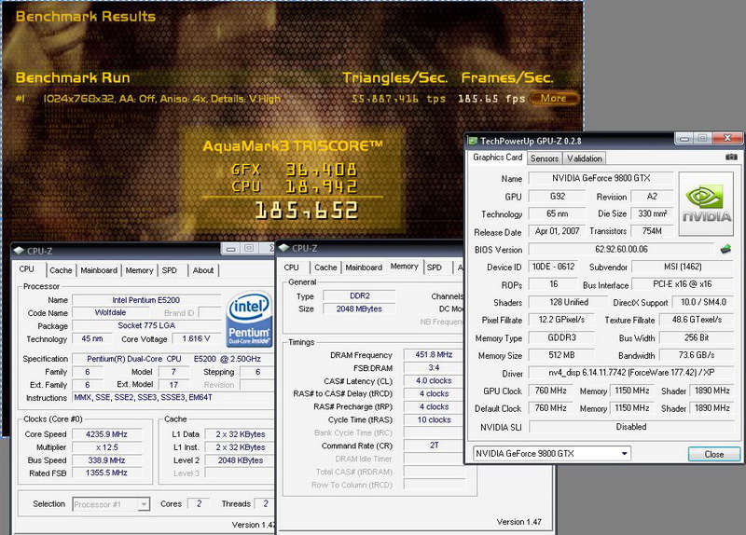Click the GPU Clock row Shader 1890 MHz value
This screenshot has height=535, width=746.
(711, 391)
